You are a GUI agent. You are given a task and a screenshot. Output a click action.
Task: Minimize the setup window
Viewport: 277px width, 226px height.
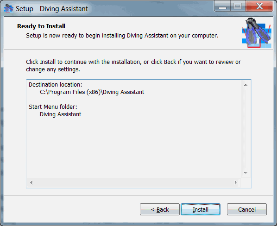222,6
